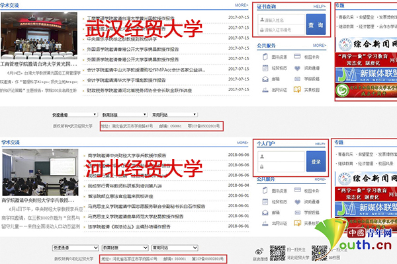Expand 常用网站 dropdown above 河北经贸大学 copyright
This screenshot has height=264, width=397.
point(175,248)
